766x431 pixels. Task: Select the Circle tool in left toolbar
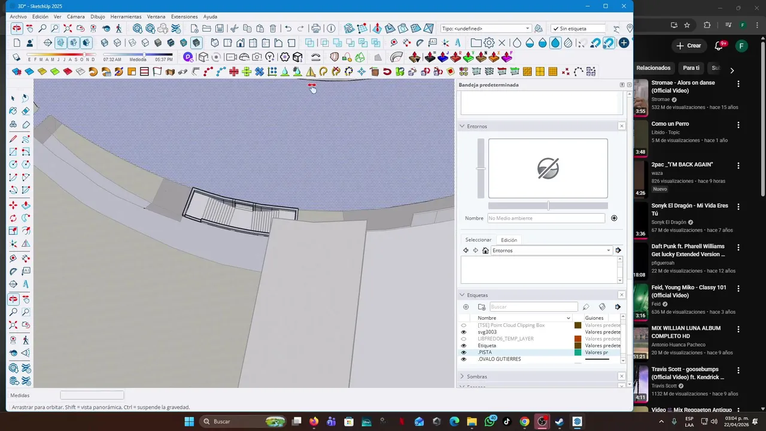13,165
